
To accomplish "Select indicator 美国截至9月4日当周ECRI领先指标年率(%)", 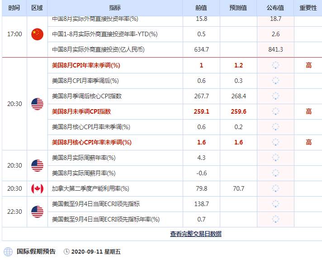I will (106, 219).
